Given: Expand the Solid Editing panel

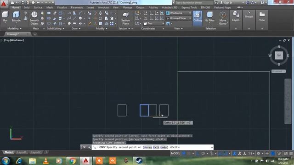Looking at the screenshot, I should pyautogui.click(x=56, y=28).
